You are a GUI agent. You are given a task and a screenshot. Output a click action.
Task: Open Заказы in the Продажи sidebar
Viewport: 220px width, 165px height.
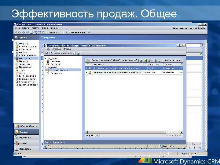(x=21, y=70)
